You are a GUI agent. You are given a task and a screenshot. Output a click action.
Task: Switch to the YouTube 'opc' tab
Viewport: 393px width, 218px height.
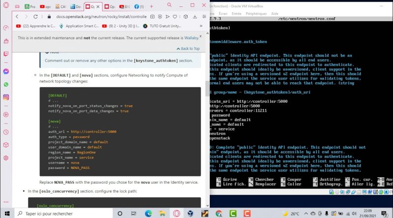45,7
